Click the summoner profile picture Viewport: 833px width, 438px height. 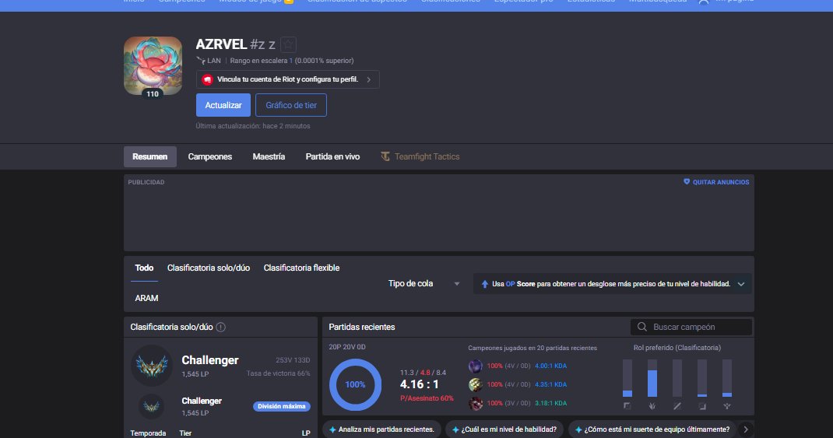(153, 66)
